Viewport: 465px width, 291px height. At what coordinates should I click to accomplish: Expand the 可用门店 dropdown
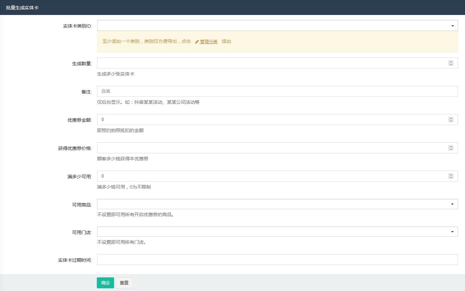point(277,232)
